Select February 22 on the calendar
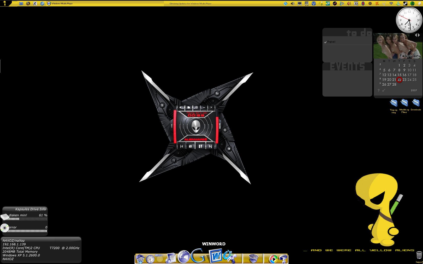The image size is (423, 264). pyautogui.click(x=399, y=80)
